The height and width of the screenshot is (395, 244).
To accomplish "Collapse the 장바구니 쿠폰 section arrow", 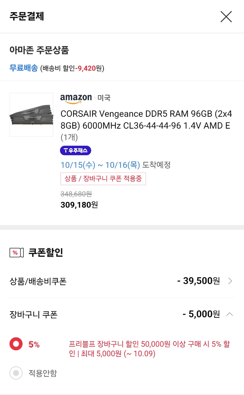I will (x=230, y=314).
